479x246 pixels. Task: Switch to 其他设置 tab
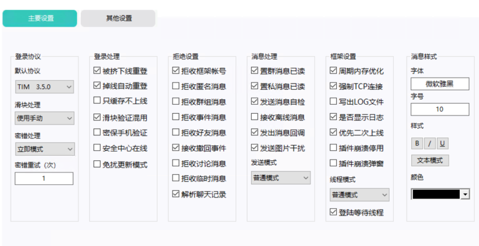point(118,18)
